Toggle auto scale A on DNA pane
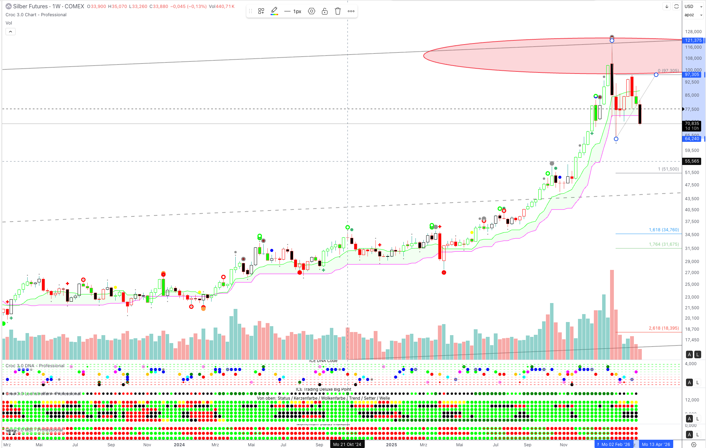 (x=689, y=382)
